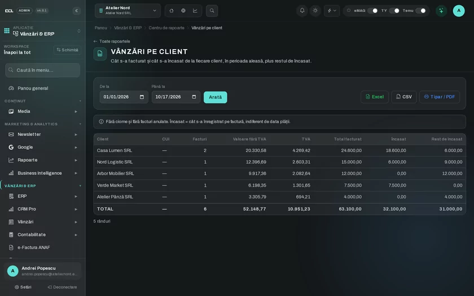Click the Vânzări pe client report icon

[x=100, y=54]
